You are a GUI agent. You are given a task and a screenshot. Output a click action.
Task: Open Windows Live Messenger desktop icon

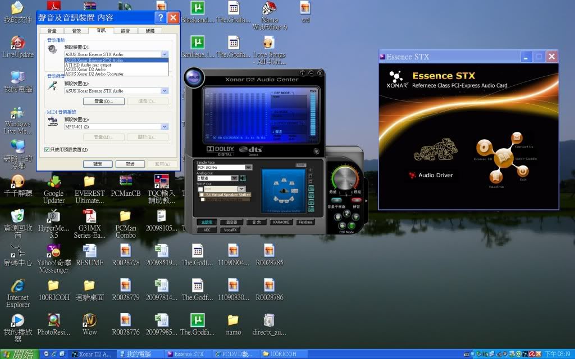(17, 121)
